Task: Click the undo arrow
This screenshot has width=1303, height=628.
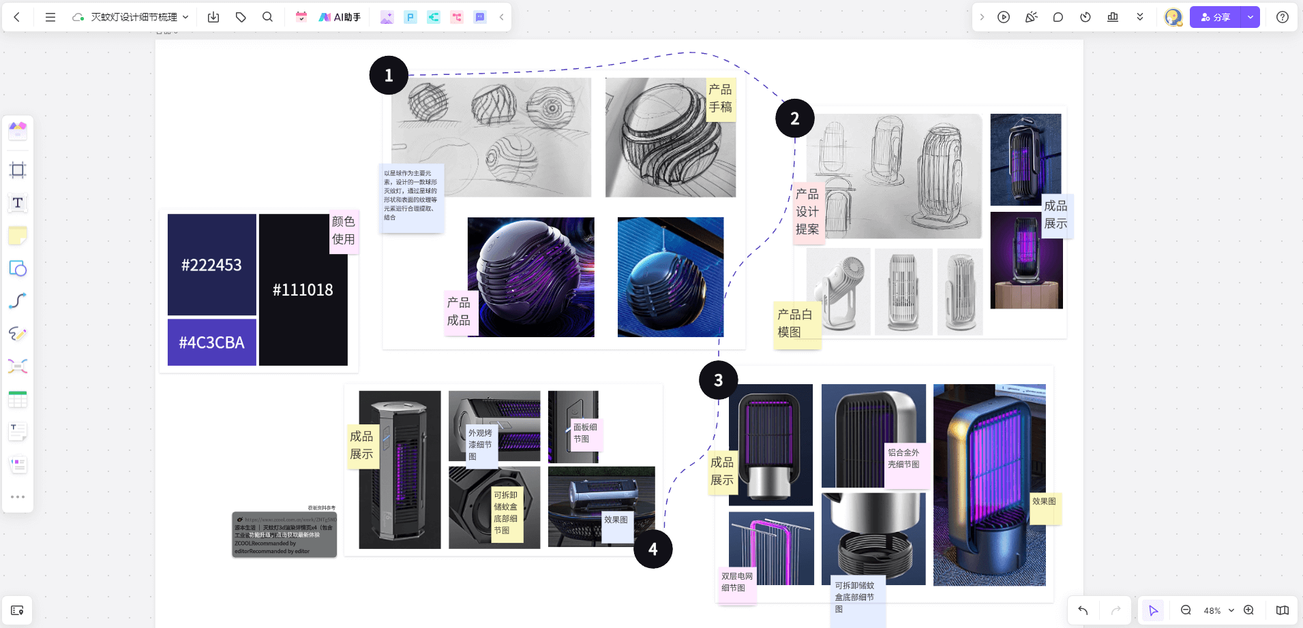Action: [1083, 610]
